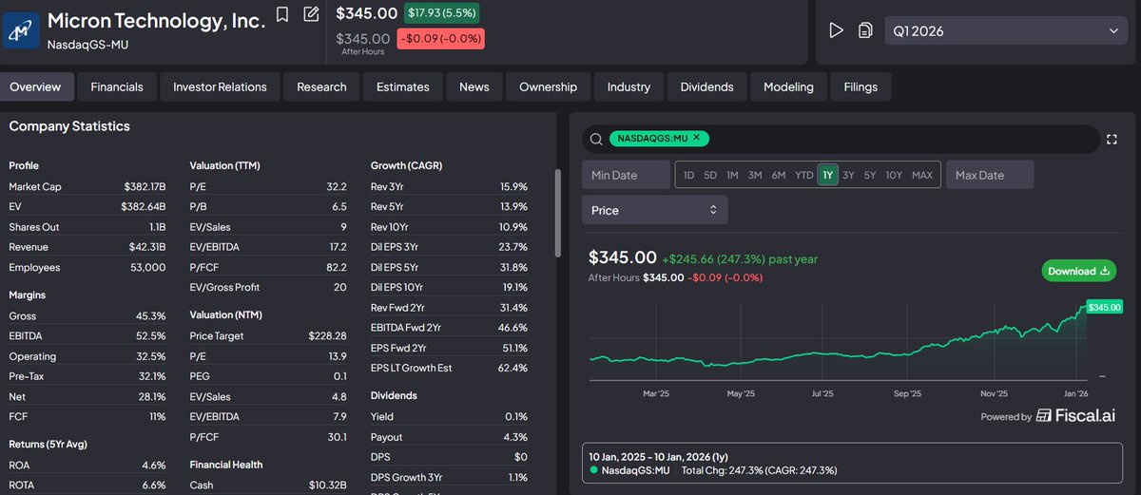Select the YTD chart range
Screen dimensions: 1141x495
(x=804, y=175)
